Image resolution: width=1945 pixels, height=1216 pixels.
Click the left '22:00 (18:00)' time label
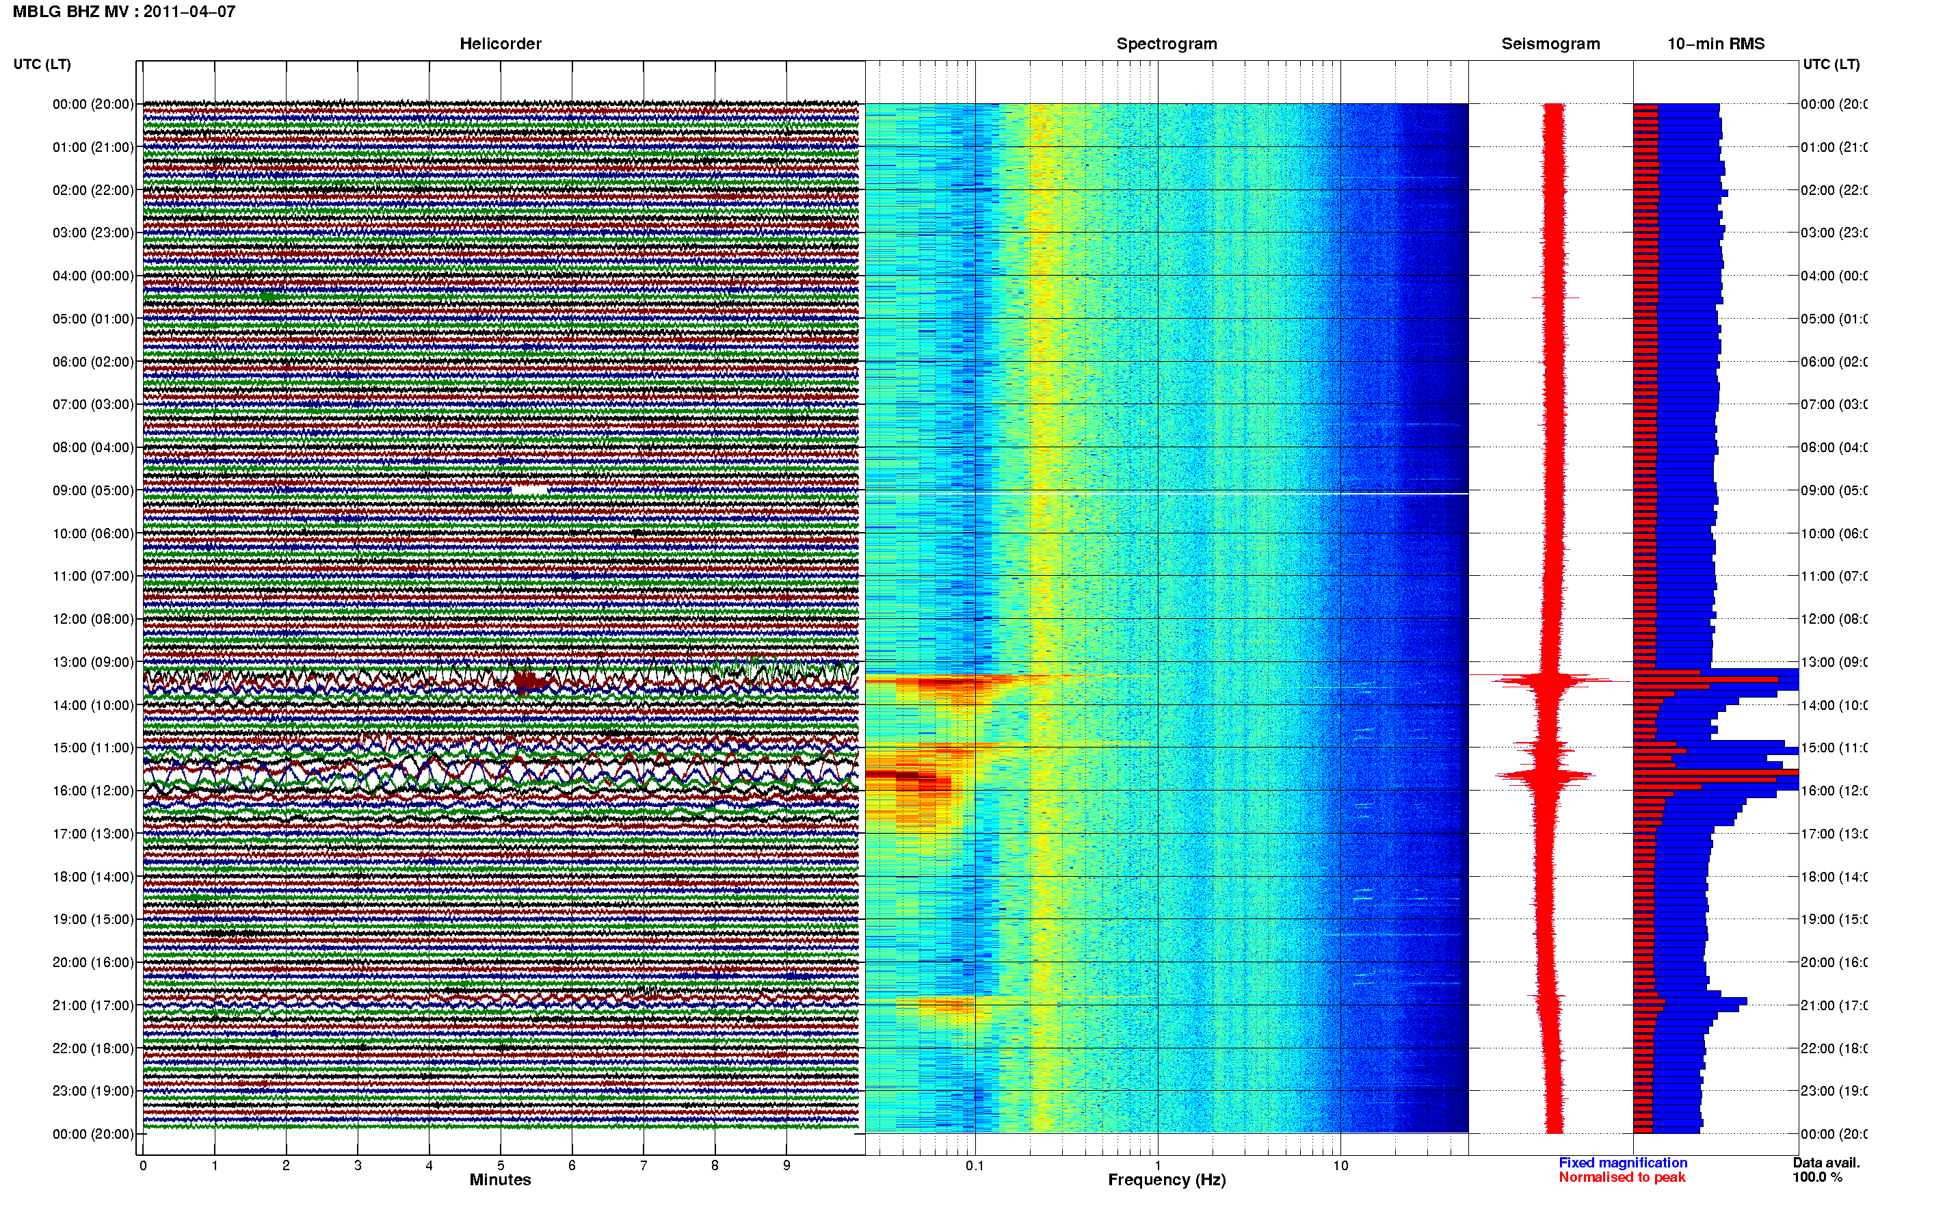coord(93,1048)
